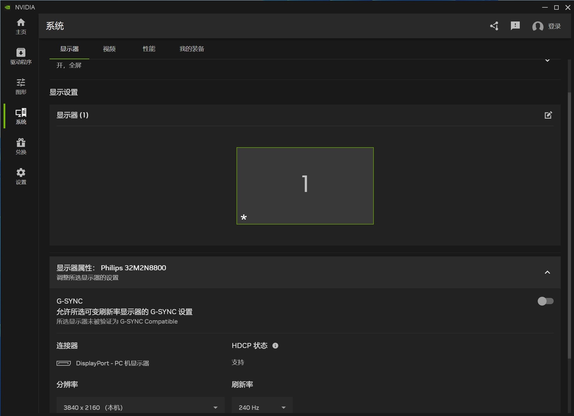This screenshot has height=416, width=574.
Task: Expand 显示器属性 panel chevron
Action: pyautogui.click(x=547, y=272)
